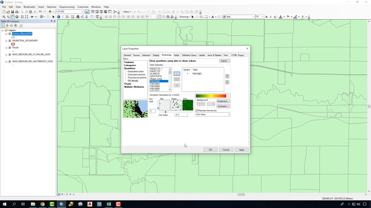The width and height of the screenshot is (371, 208).
Task: Switch to the Labels tab
Action: pos(202,55)
